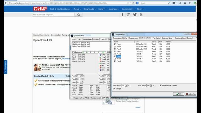Select the Pwm4 row name

coord(119,59)
